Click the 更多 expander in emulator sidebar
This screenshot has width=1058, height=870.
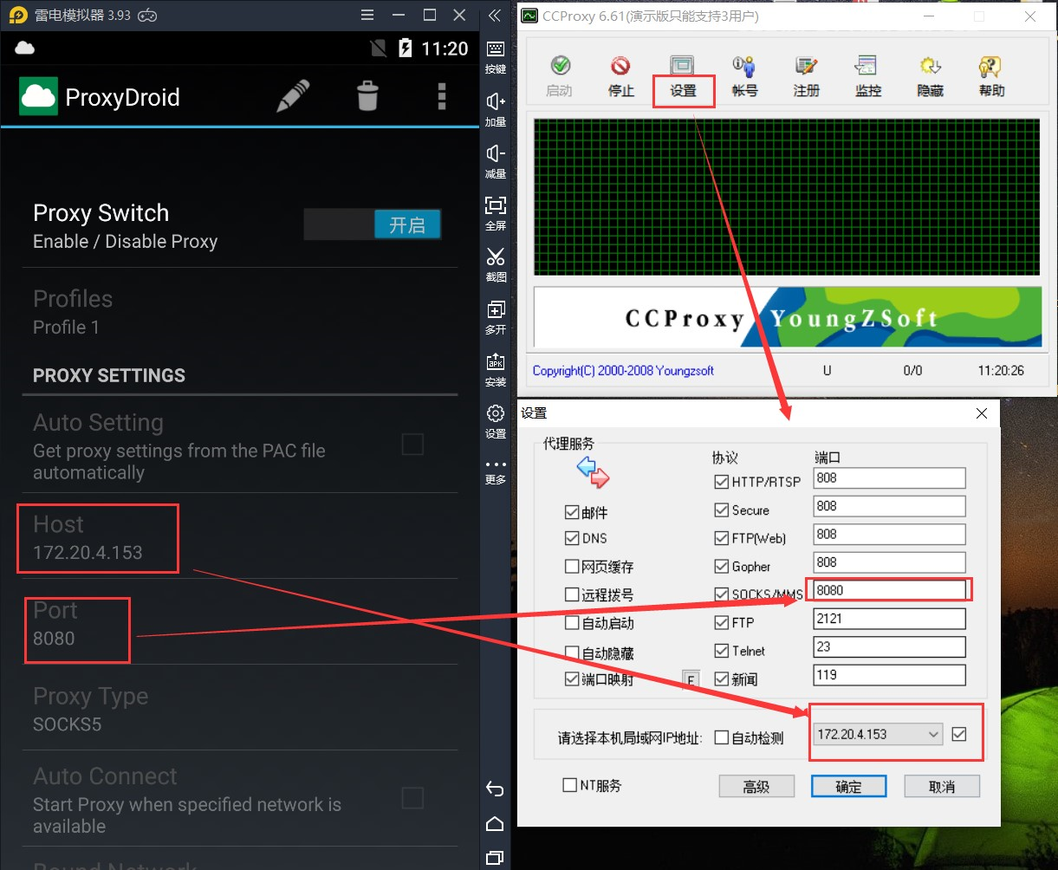click(496, 468)
